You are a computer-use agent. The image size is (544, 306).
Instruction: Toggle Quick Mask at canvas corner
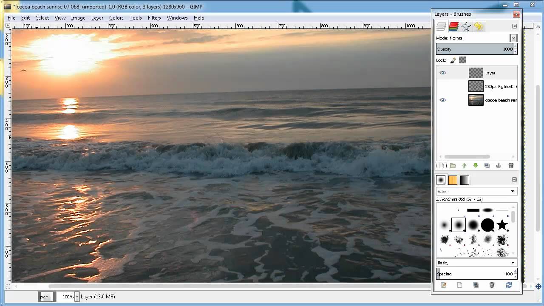pyautogui.click(x=7, y=286)
